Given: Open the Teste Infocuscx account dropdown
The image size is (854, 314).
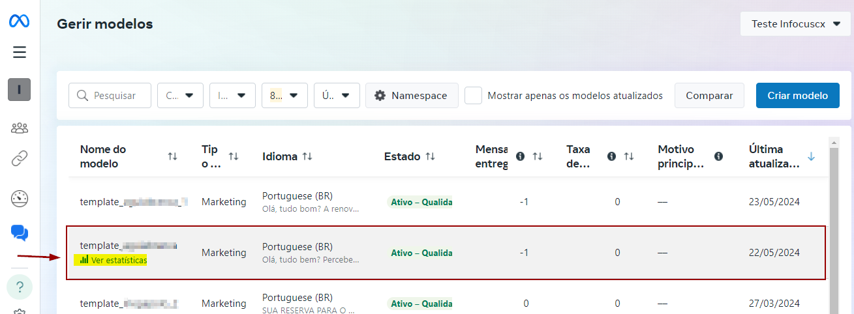Looking at the screenshot, I should click(795, 23).
